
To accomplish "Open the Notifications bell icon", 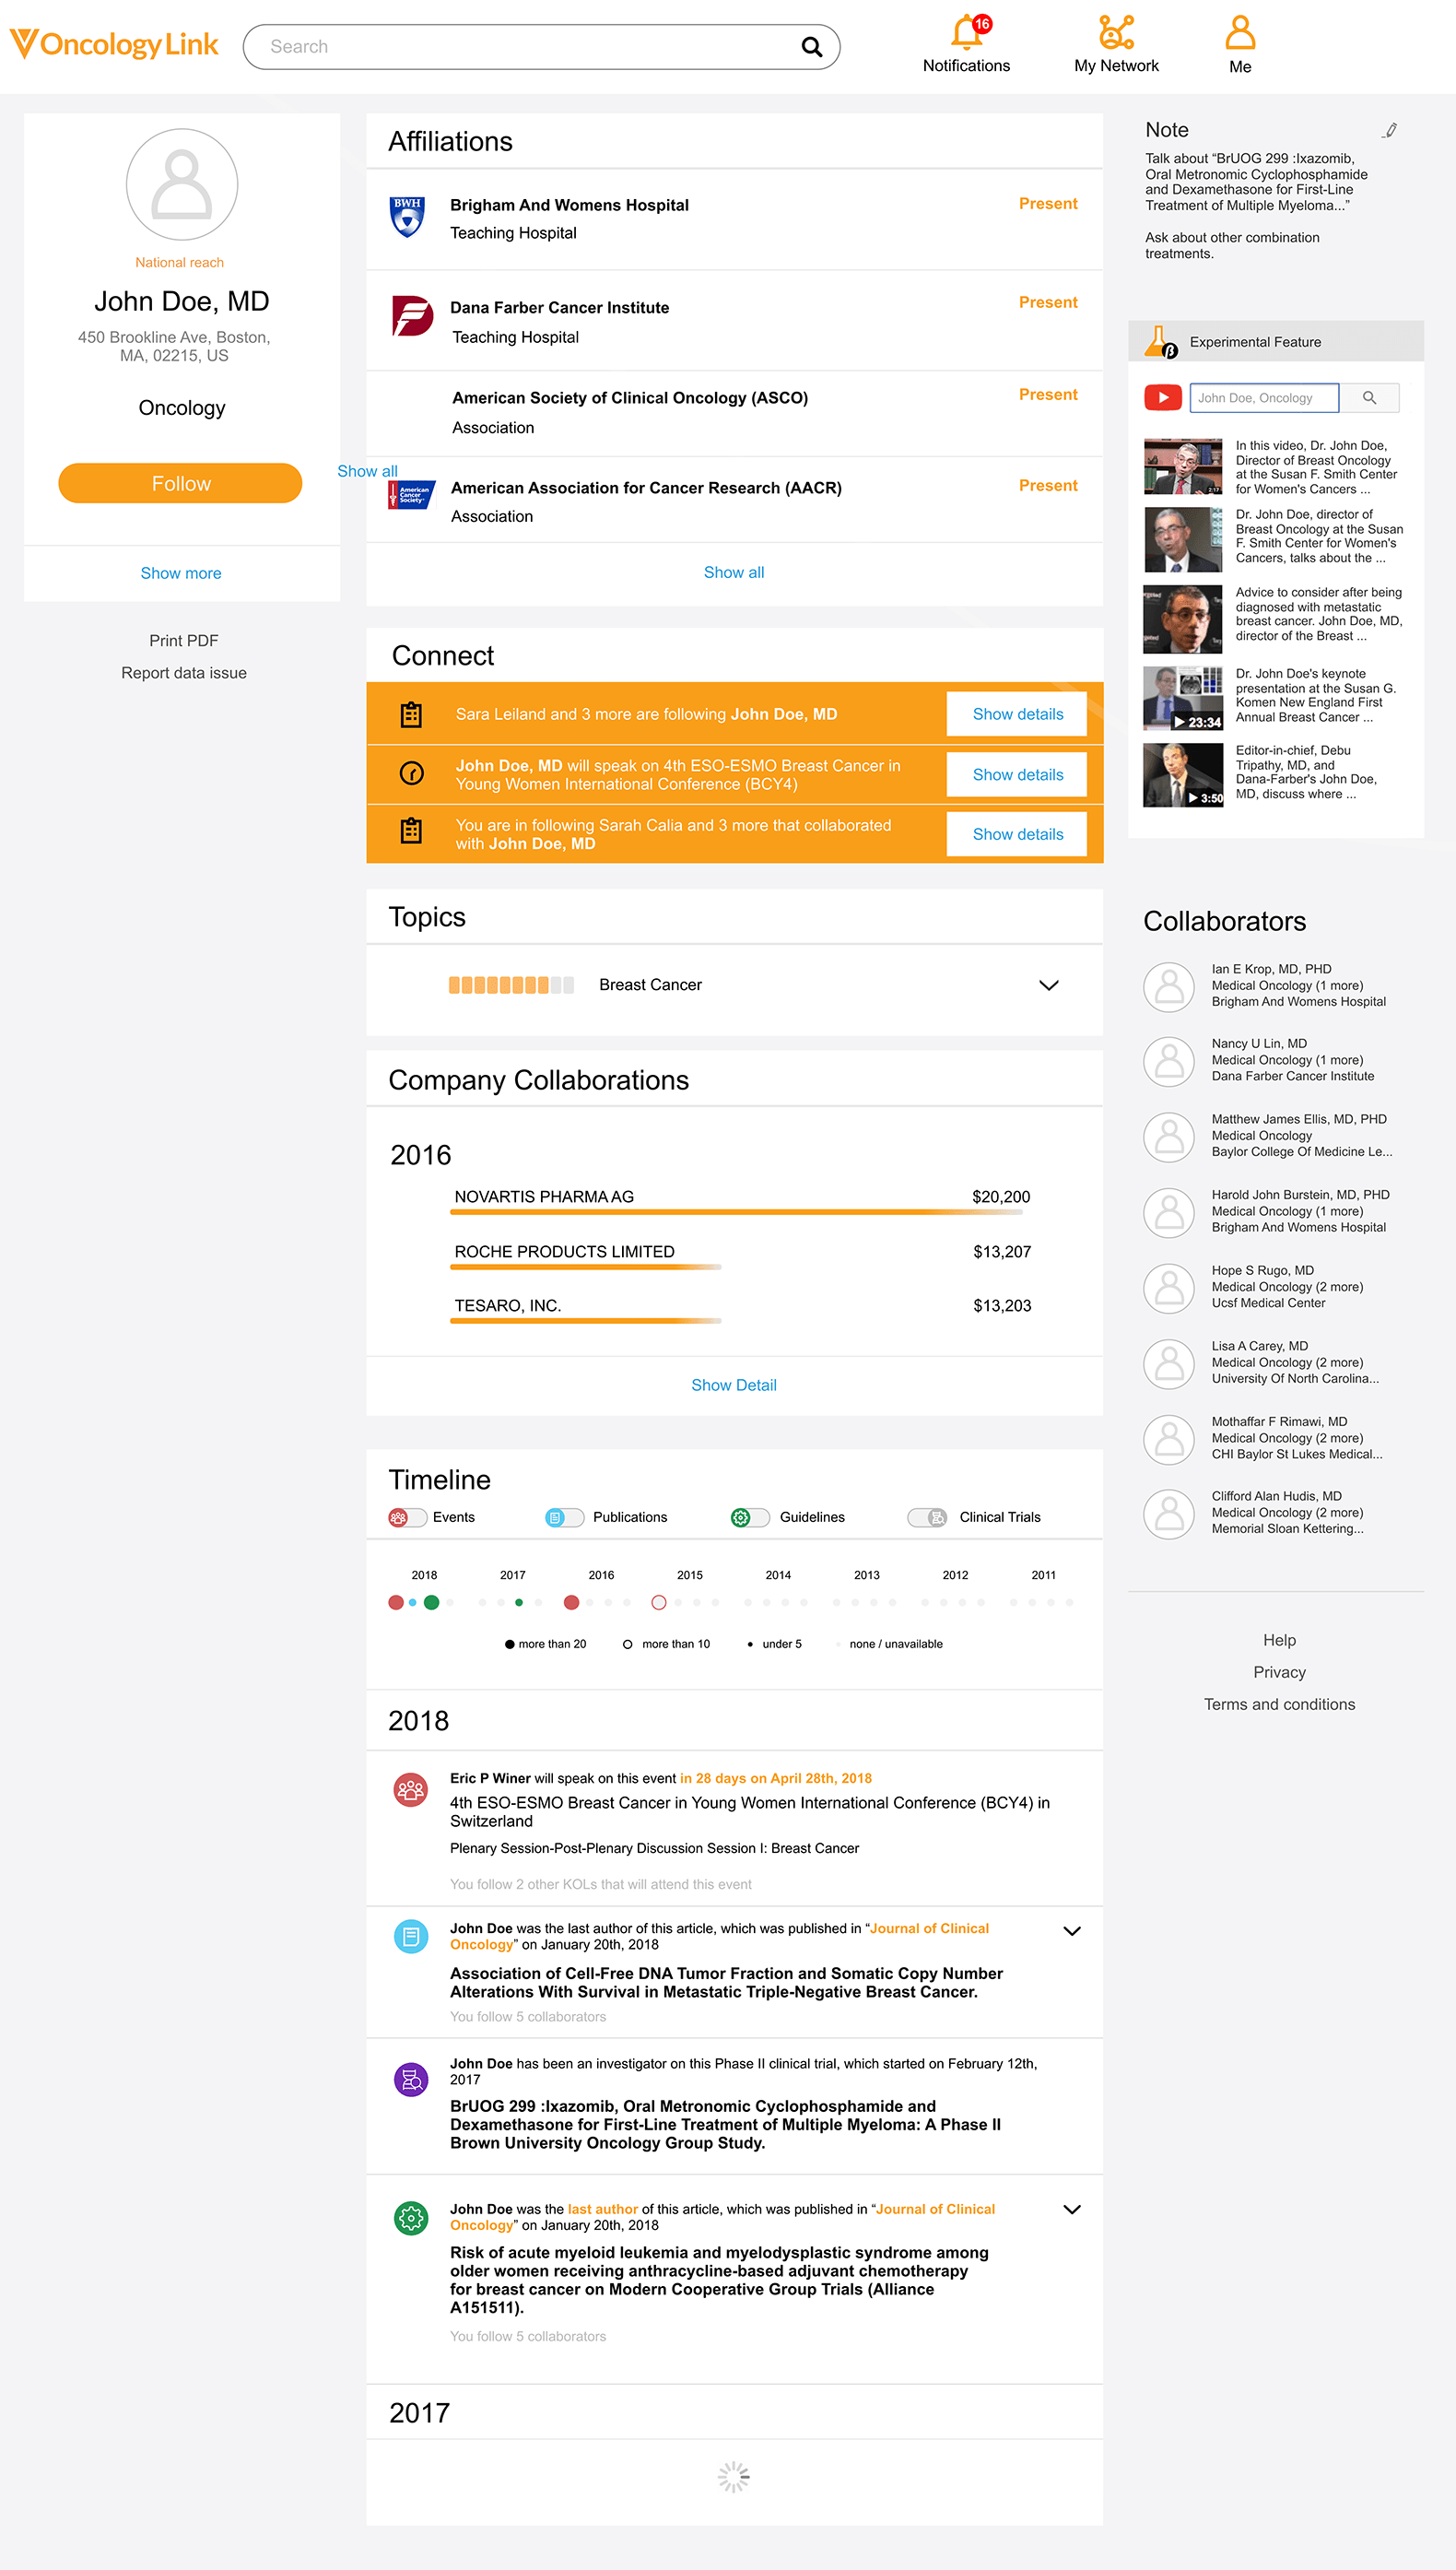I will (x=966, y=34).
